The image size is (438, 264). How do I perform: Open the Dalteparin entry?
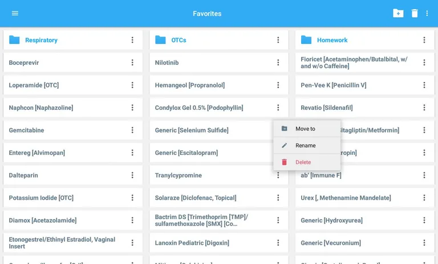[72, 175]
